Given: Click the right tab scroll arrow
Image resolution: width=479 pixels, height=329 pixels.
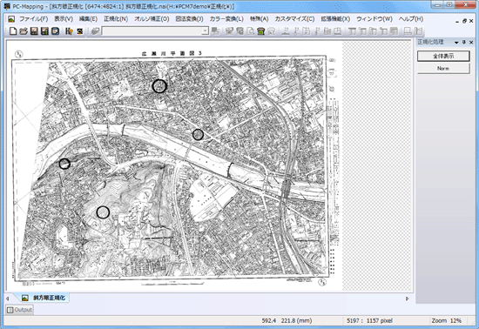Looking at the screenshot, I should [x=408, y=299].
